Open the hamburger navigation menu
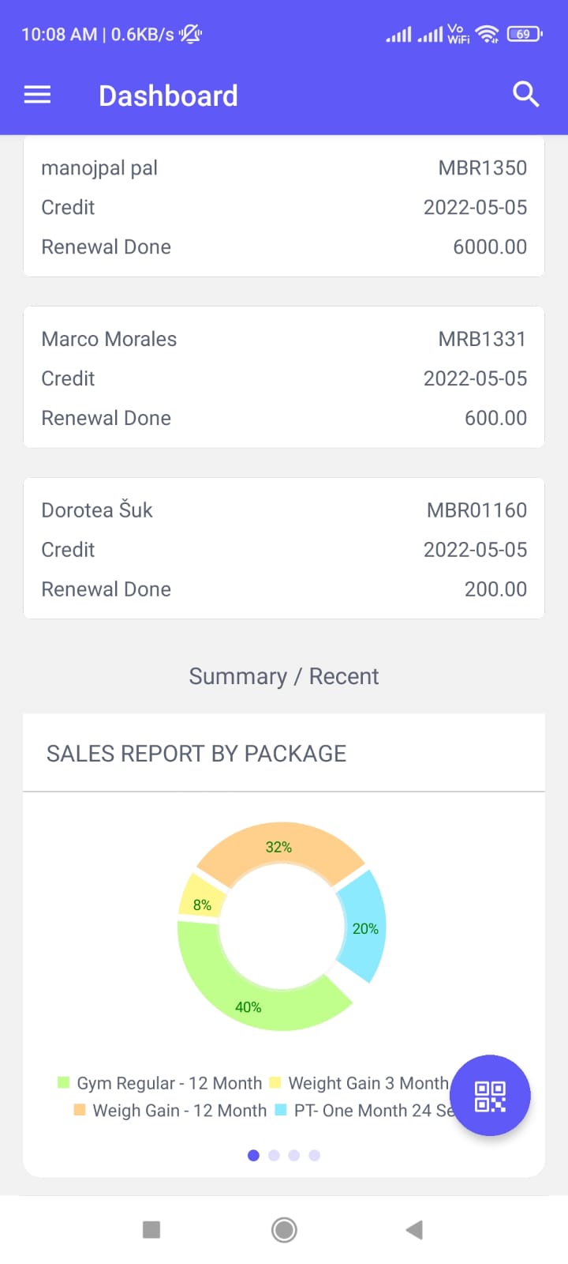The height and width of the screenshot is (1264, 568). pos(37,96)
